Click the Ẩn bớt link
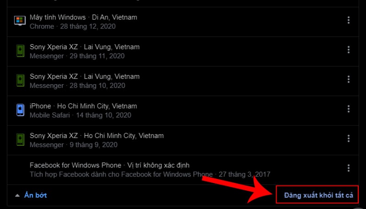This screenshot has height=209, width=366. [x=35, y=195]
